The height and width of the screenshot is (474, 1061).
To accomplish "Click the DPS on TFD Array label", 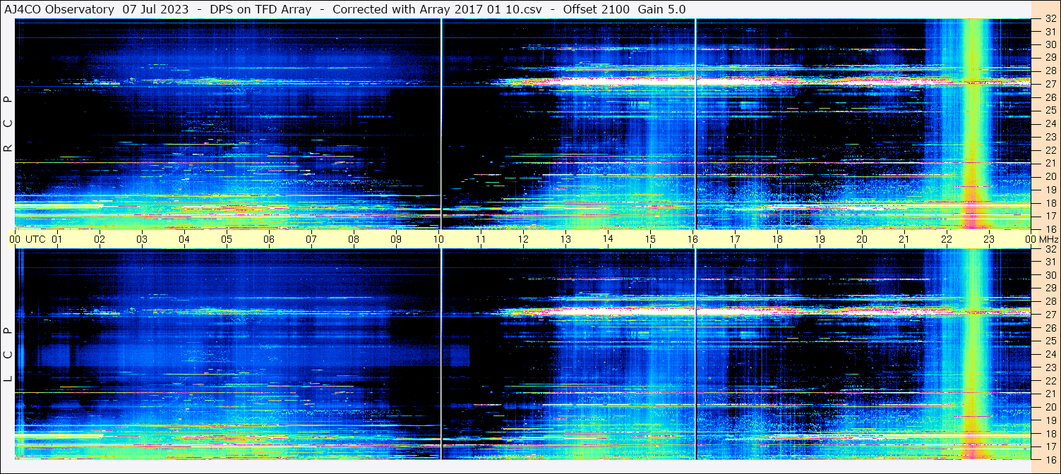I will [x=260, y=9].
